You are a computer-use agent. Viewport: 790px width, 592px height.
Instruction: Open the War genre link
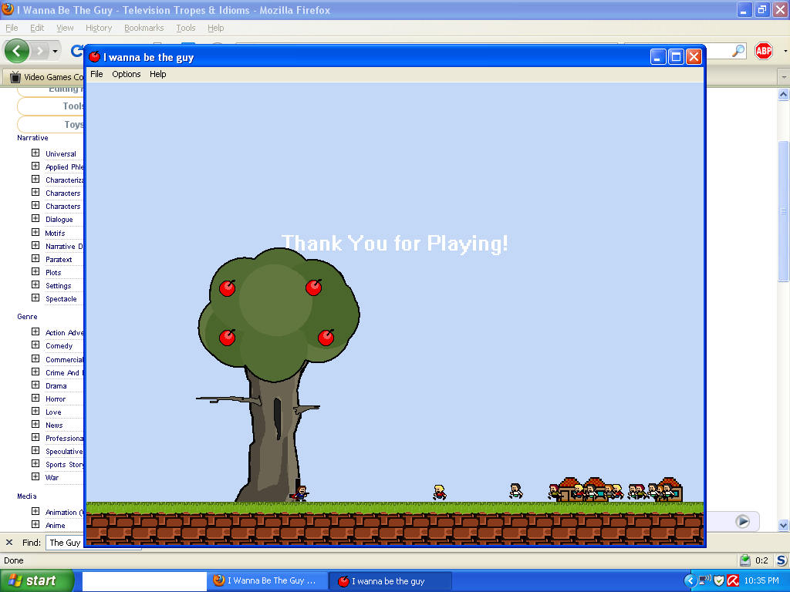click(x=52, y=477)
